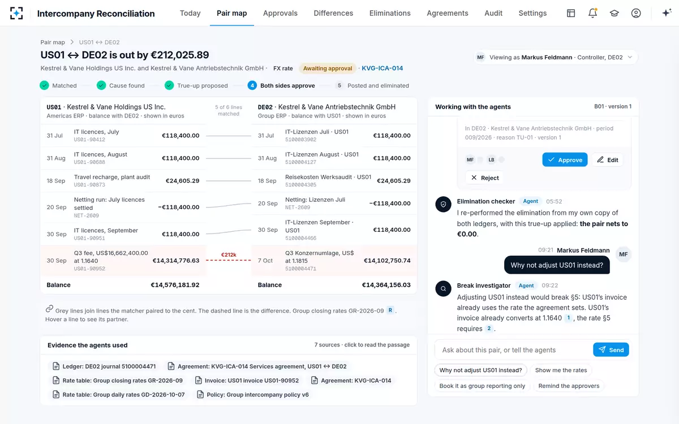This screenshot has width=679, height=424.
Task: Click the 'Ask about this pair' message field
Action: tap(514, 350)
